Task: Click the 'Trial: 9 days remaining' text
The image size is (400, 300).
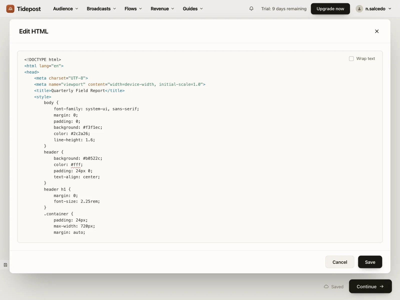Action: click(284, 9)
